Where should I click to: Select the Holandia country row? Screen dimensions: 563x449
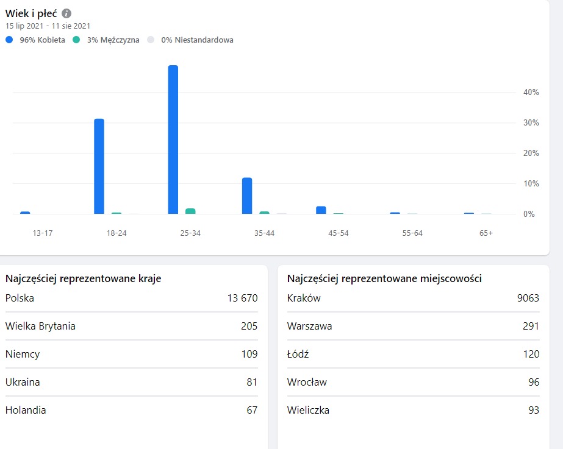[131, 410]
